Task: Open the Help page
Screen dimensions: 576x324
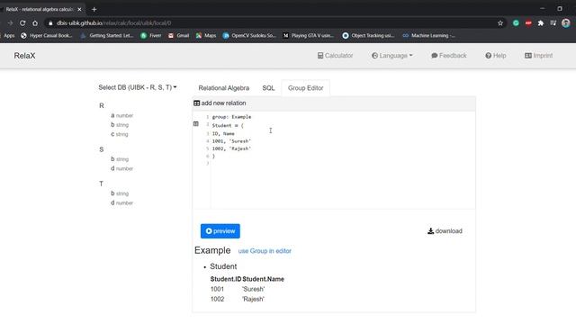Action: (x=496, y=56)
